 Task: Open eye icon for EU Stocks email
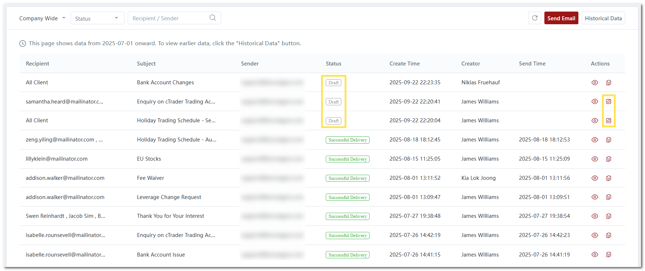pyautogui.click(x=595, y=159)
